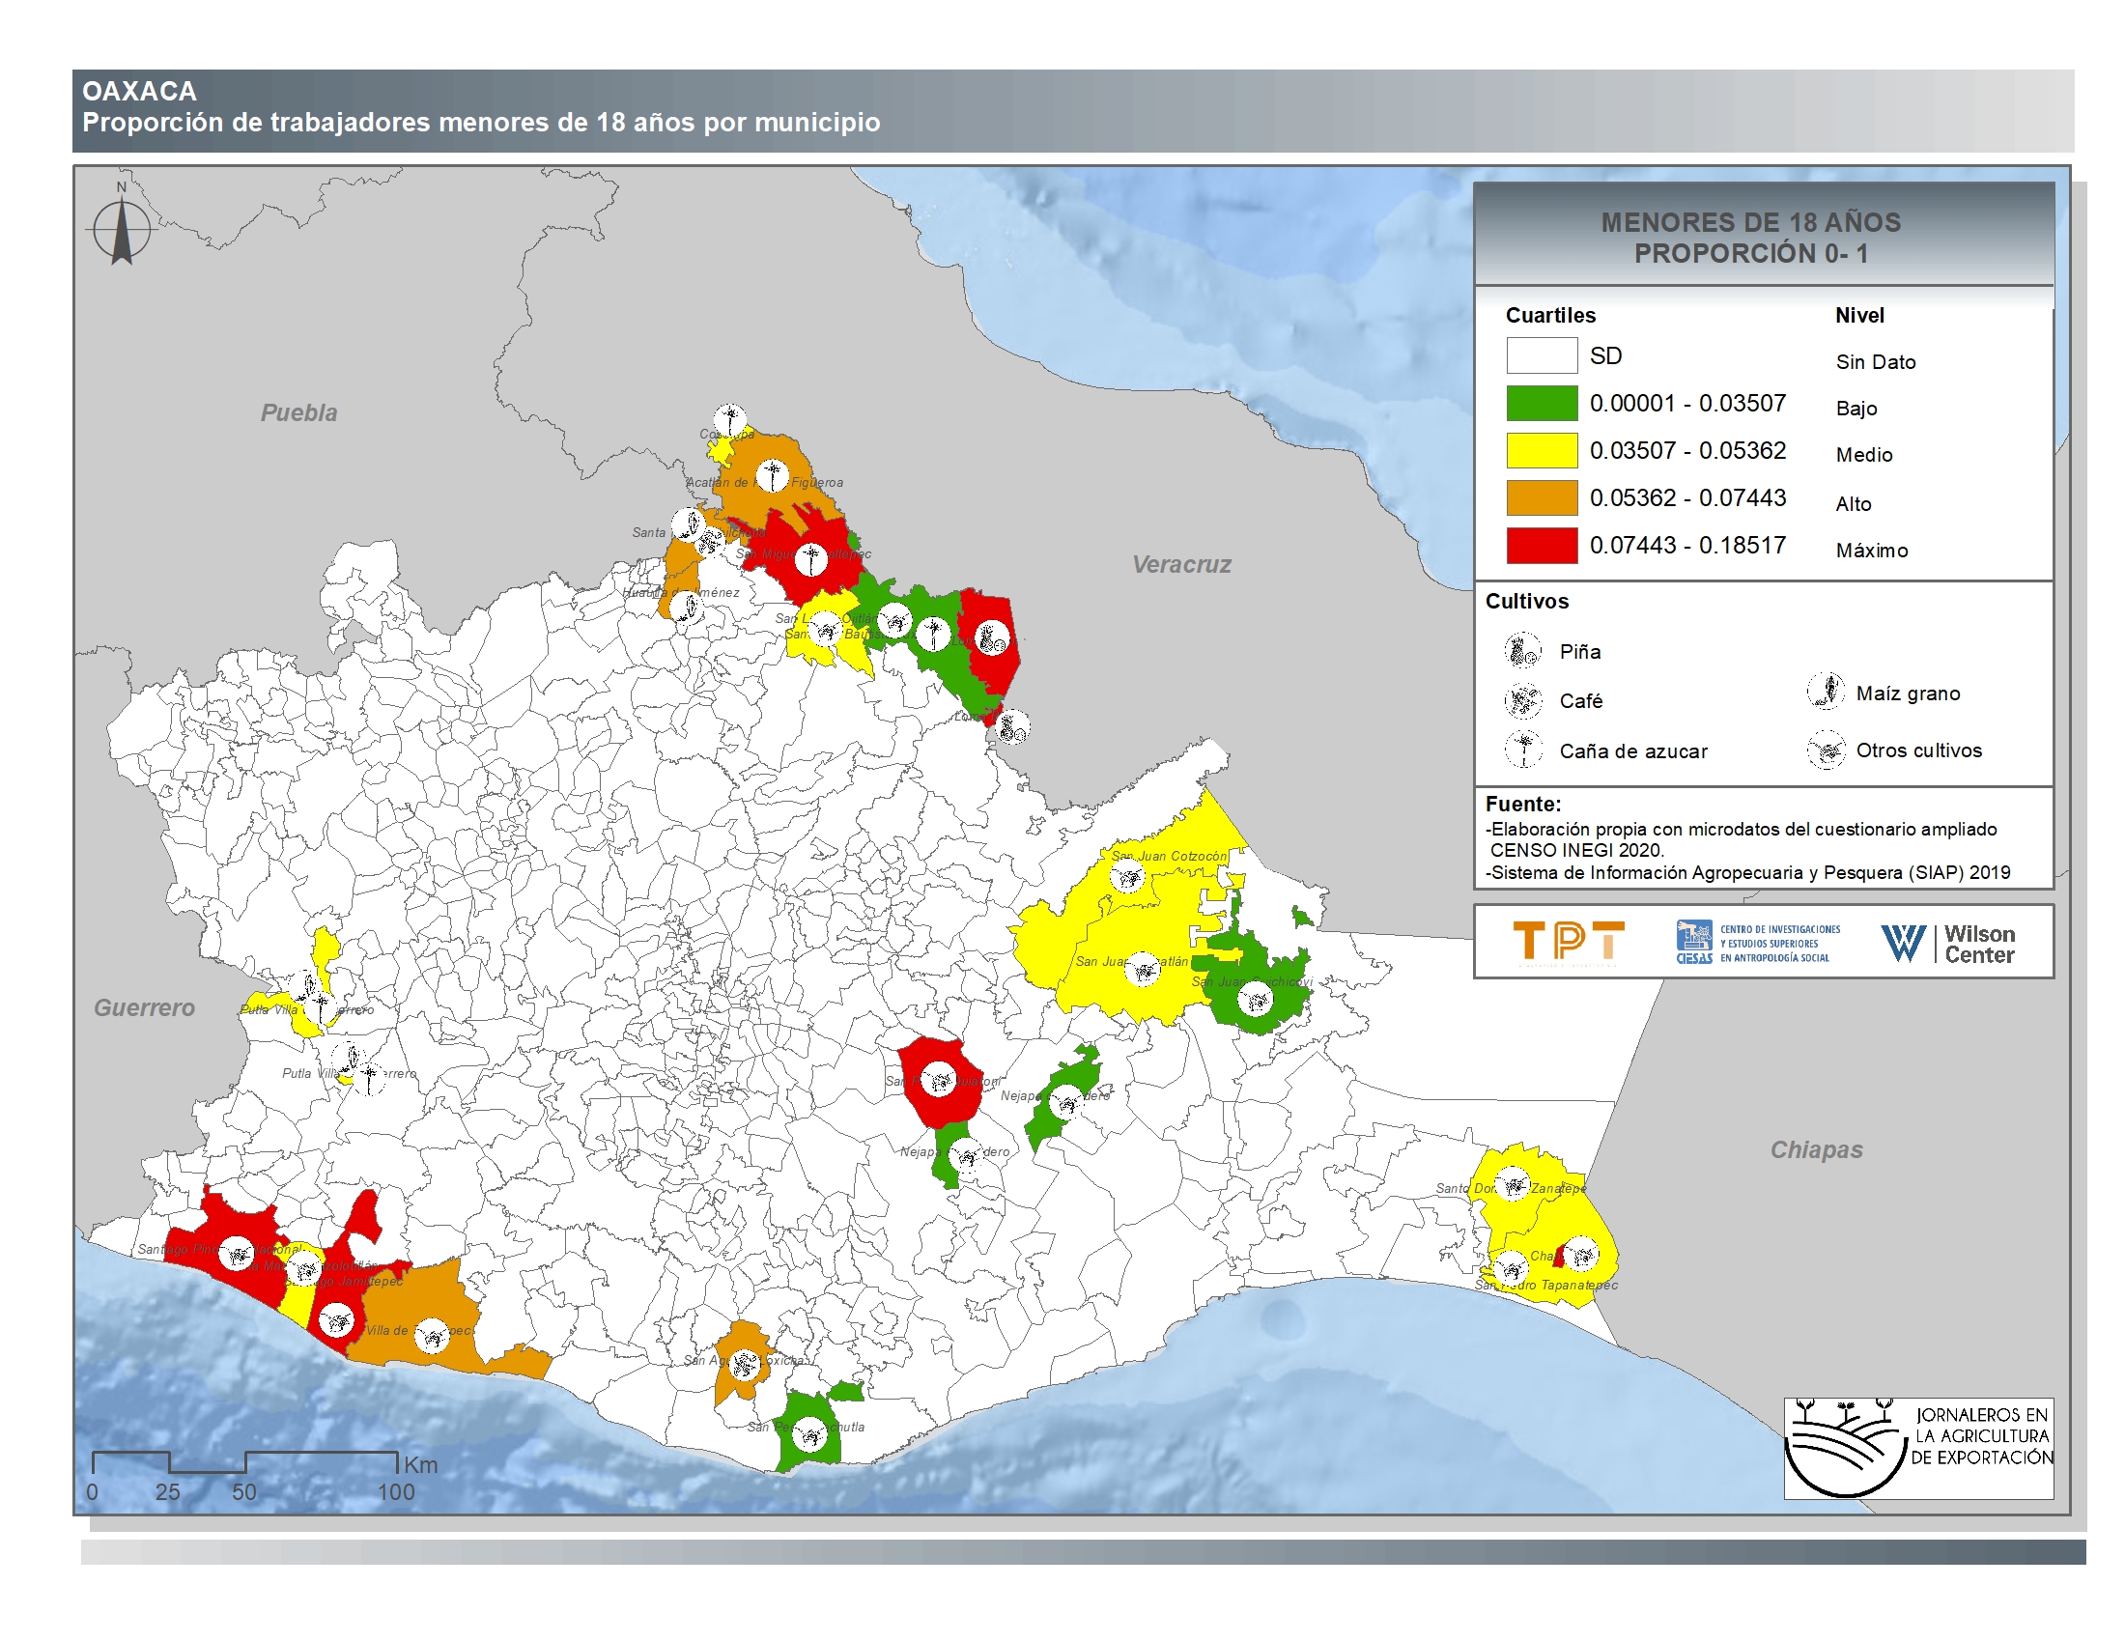Click the CIESAS logo
Image resolution: width=2125 pixels, height=1642 pixels.
tap(1756, 942)
